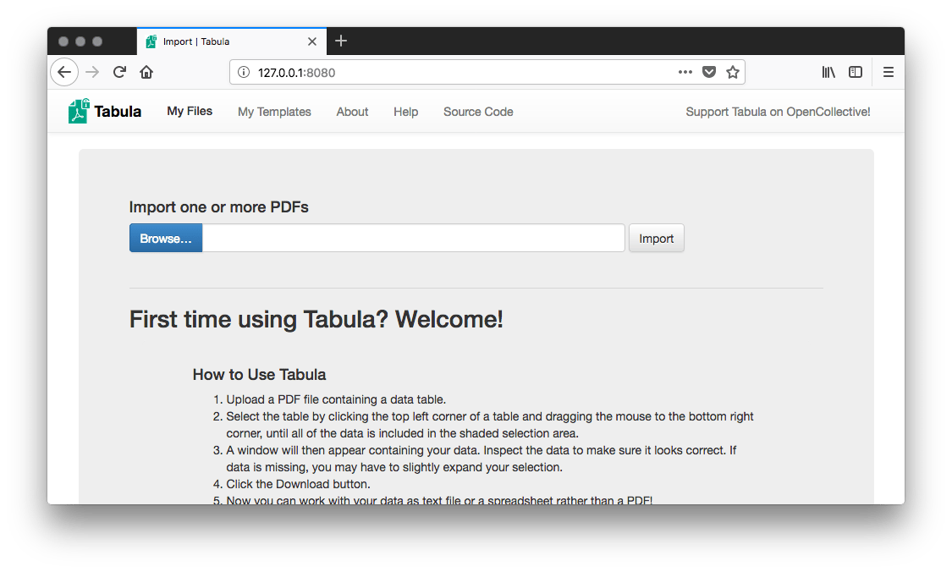Open the hamburger application menu
This screenshot has width=952, height=572.
(889, 72)
